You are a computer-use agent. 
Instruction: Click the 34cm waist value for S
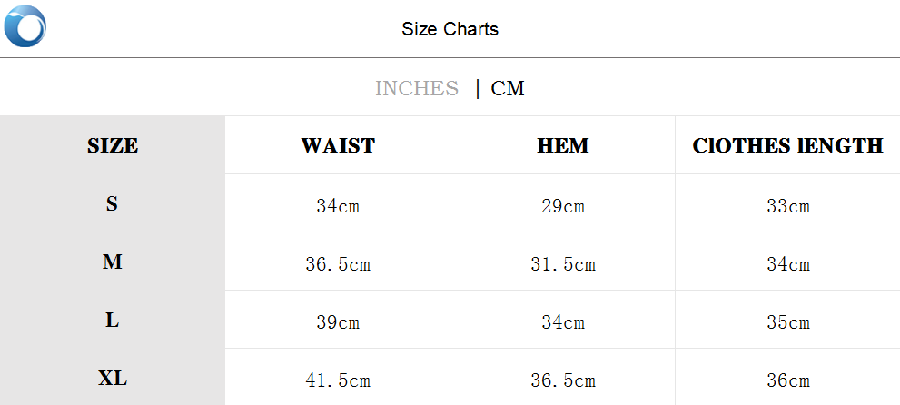click(x=338, y=206)
